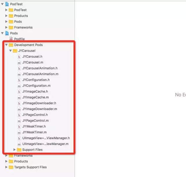Screen dimensions: 186x177
Task: Open JYCarouselAnimation.h by its name
Action: (x=40, y=68)
